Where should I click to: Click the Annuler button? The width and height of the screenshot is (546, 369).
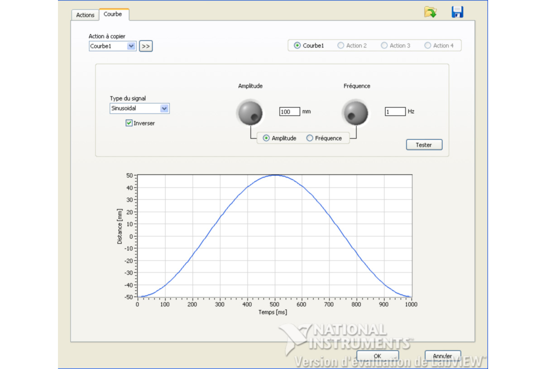tap(442, 356)
